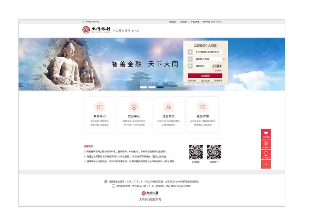Click the forgot password link
The image size is (316, 223).
coord(218,71)
